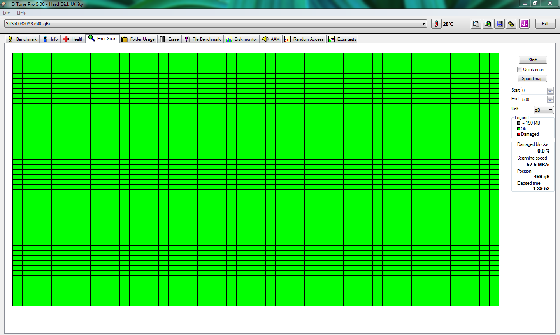
Task: Copy screenshot to clipboard icon
Action: (488, 24)
